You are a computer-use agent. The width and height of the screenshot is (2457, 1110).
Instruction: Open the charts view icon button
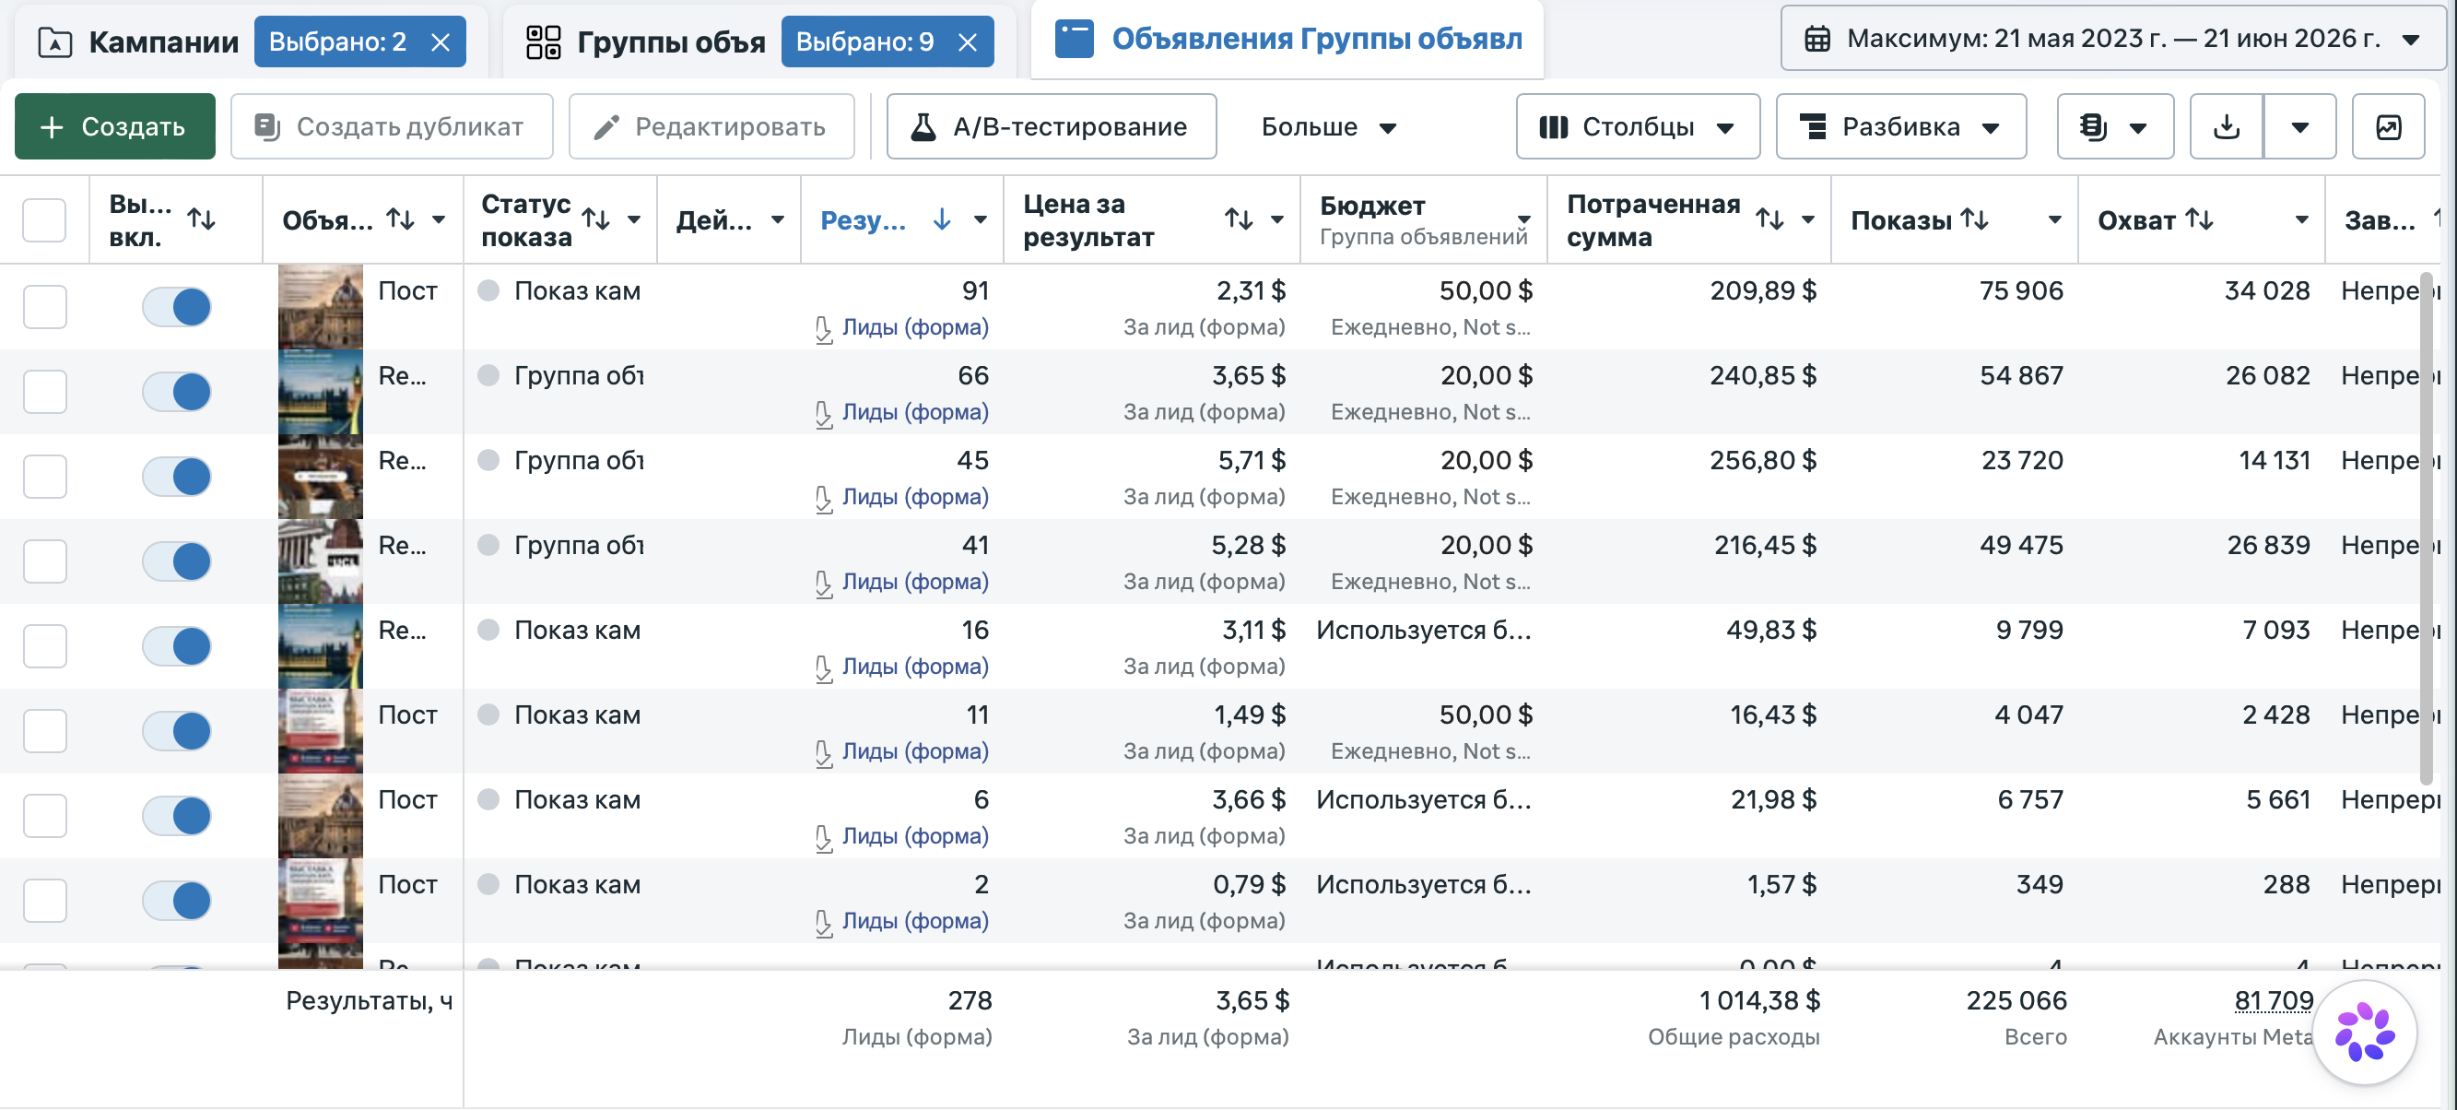[2387, 127]
